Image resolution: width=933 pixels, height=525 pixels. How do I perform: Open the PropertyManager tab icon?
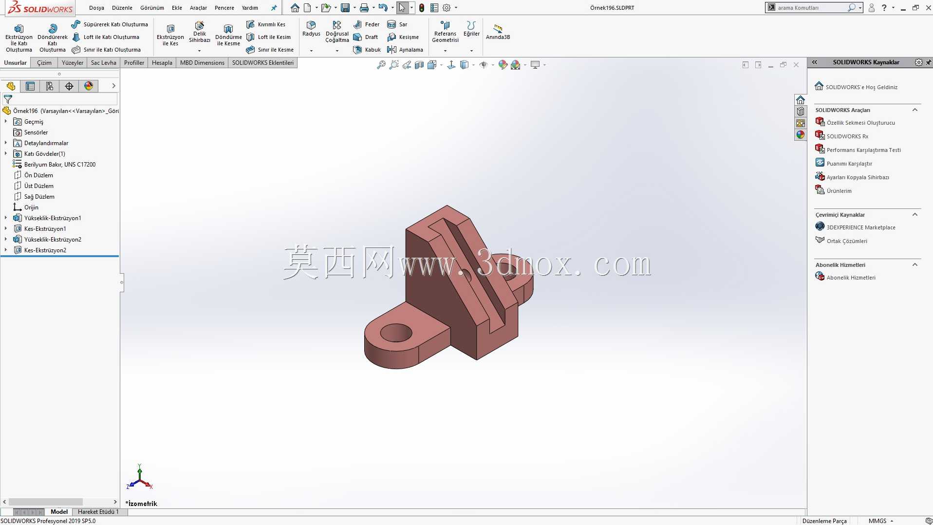[30, 86]
